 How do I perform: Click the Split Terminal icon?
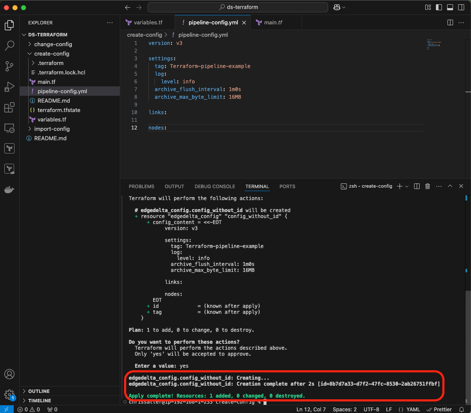(417, 186)
